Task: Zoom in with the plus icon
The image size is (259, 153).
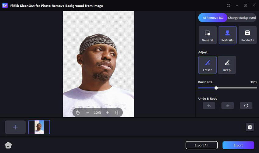Action: [107, 112]
